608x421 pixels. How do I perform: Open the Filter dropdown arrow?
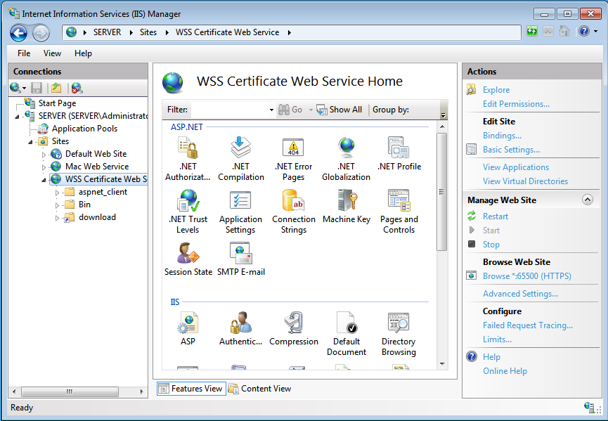pyautogui.click(x=271, y=110)
